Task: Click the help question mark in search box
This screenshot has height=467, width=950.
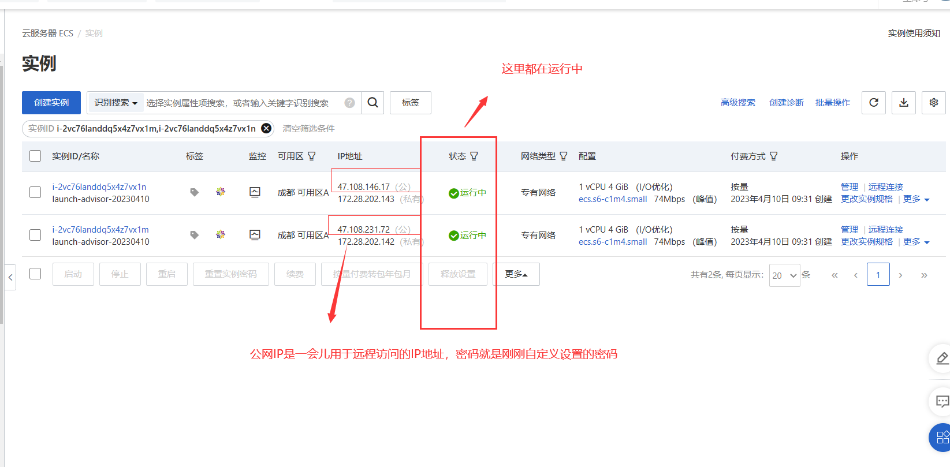Action: [x=349, y=103]
